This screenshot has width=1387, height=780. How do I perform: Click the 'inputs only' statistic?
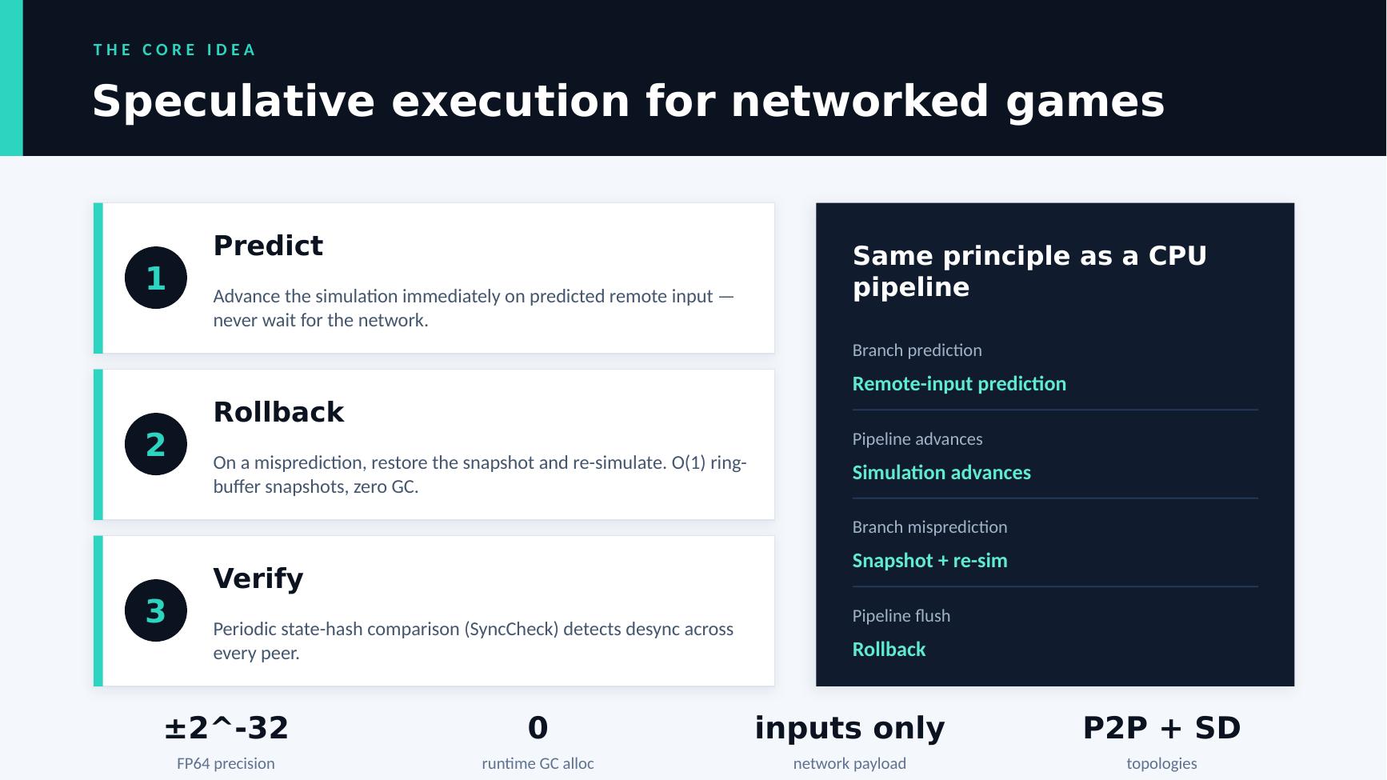point(849,728)
